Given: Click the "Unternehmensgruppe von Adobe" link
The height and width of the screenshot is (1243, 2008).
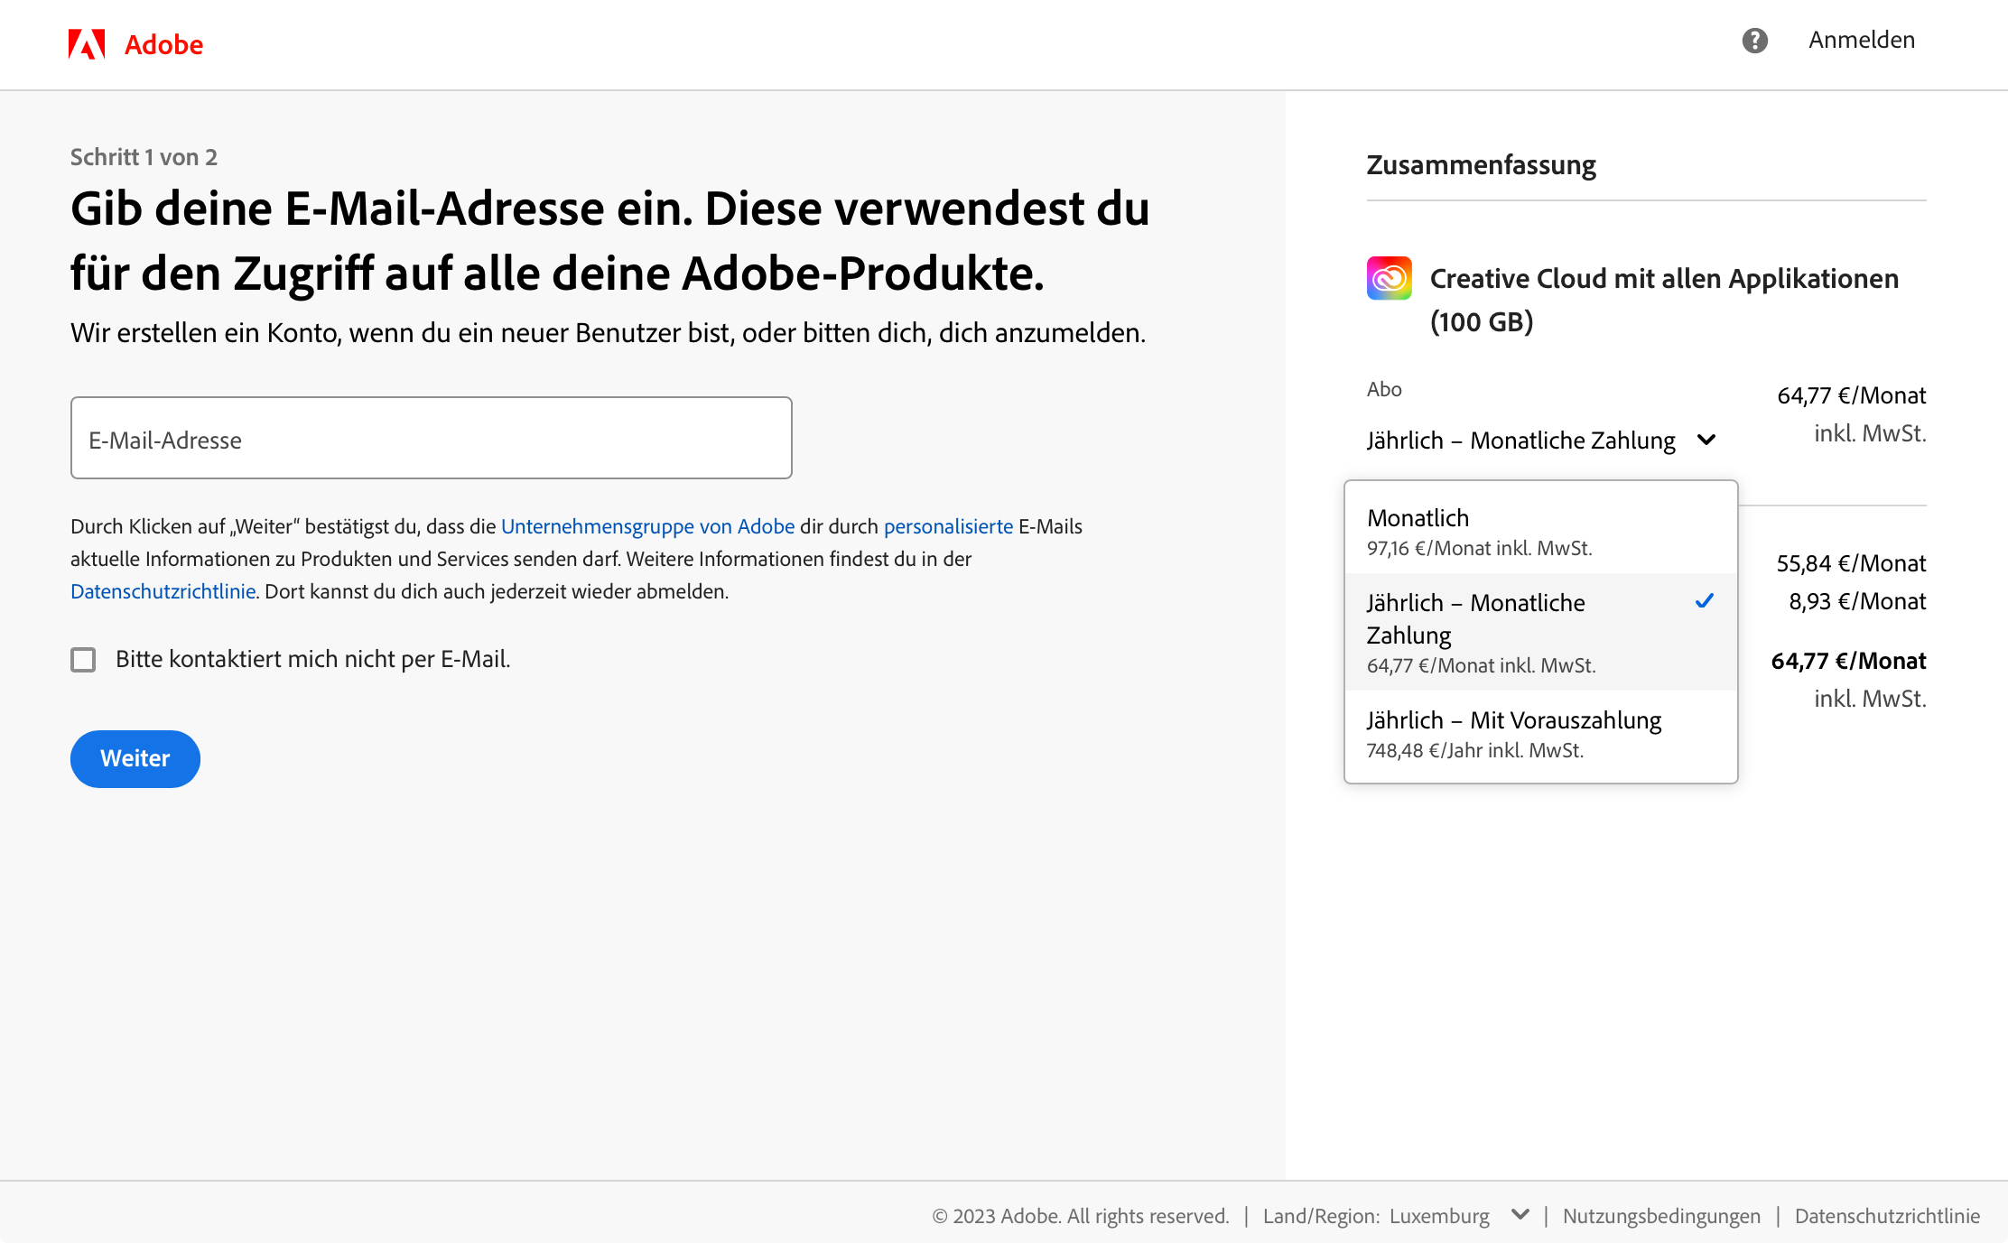Looking at the screenshot, I should (648, 526).
